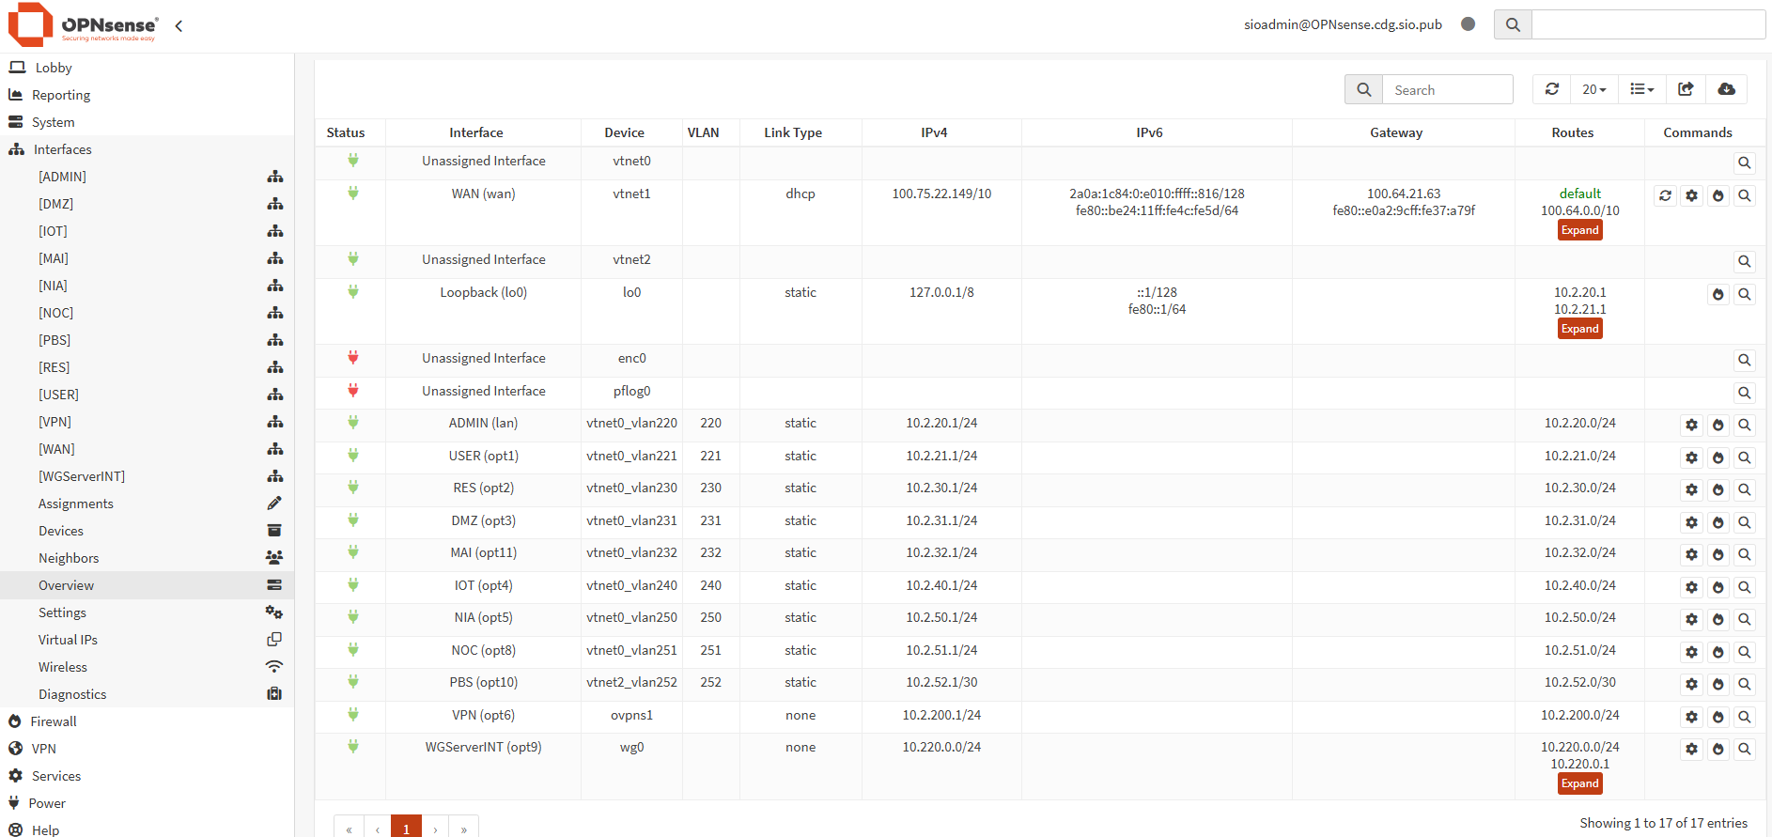
Task: Open WAN (wan) row settings gear
Action: (x=1691, y=195)
